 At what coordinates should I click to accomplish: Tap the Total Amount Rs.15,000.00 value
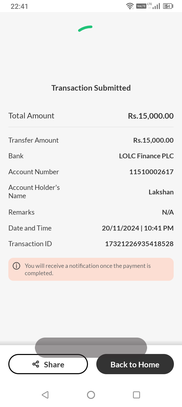(151, 116)
